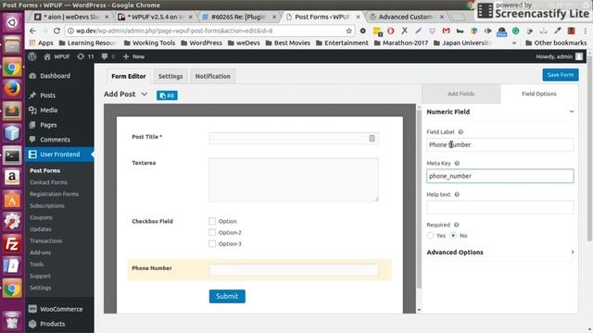Open the Subscriptions submenu link

pos(47,205)
